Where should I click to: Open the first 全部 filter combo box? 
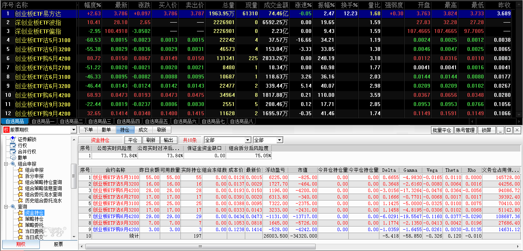click(228, 140)
